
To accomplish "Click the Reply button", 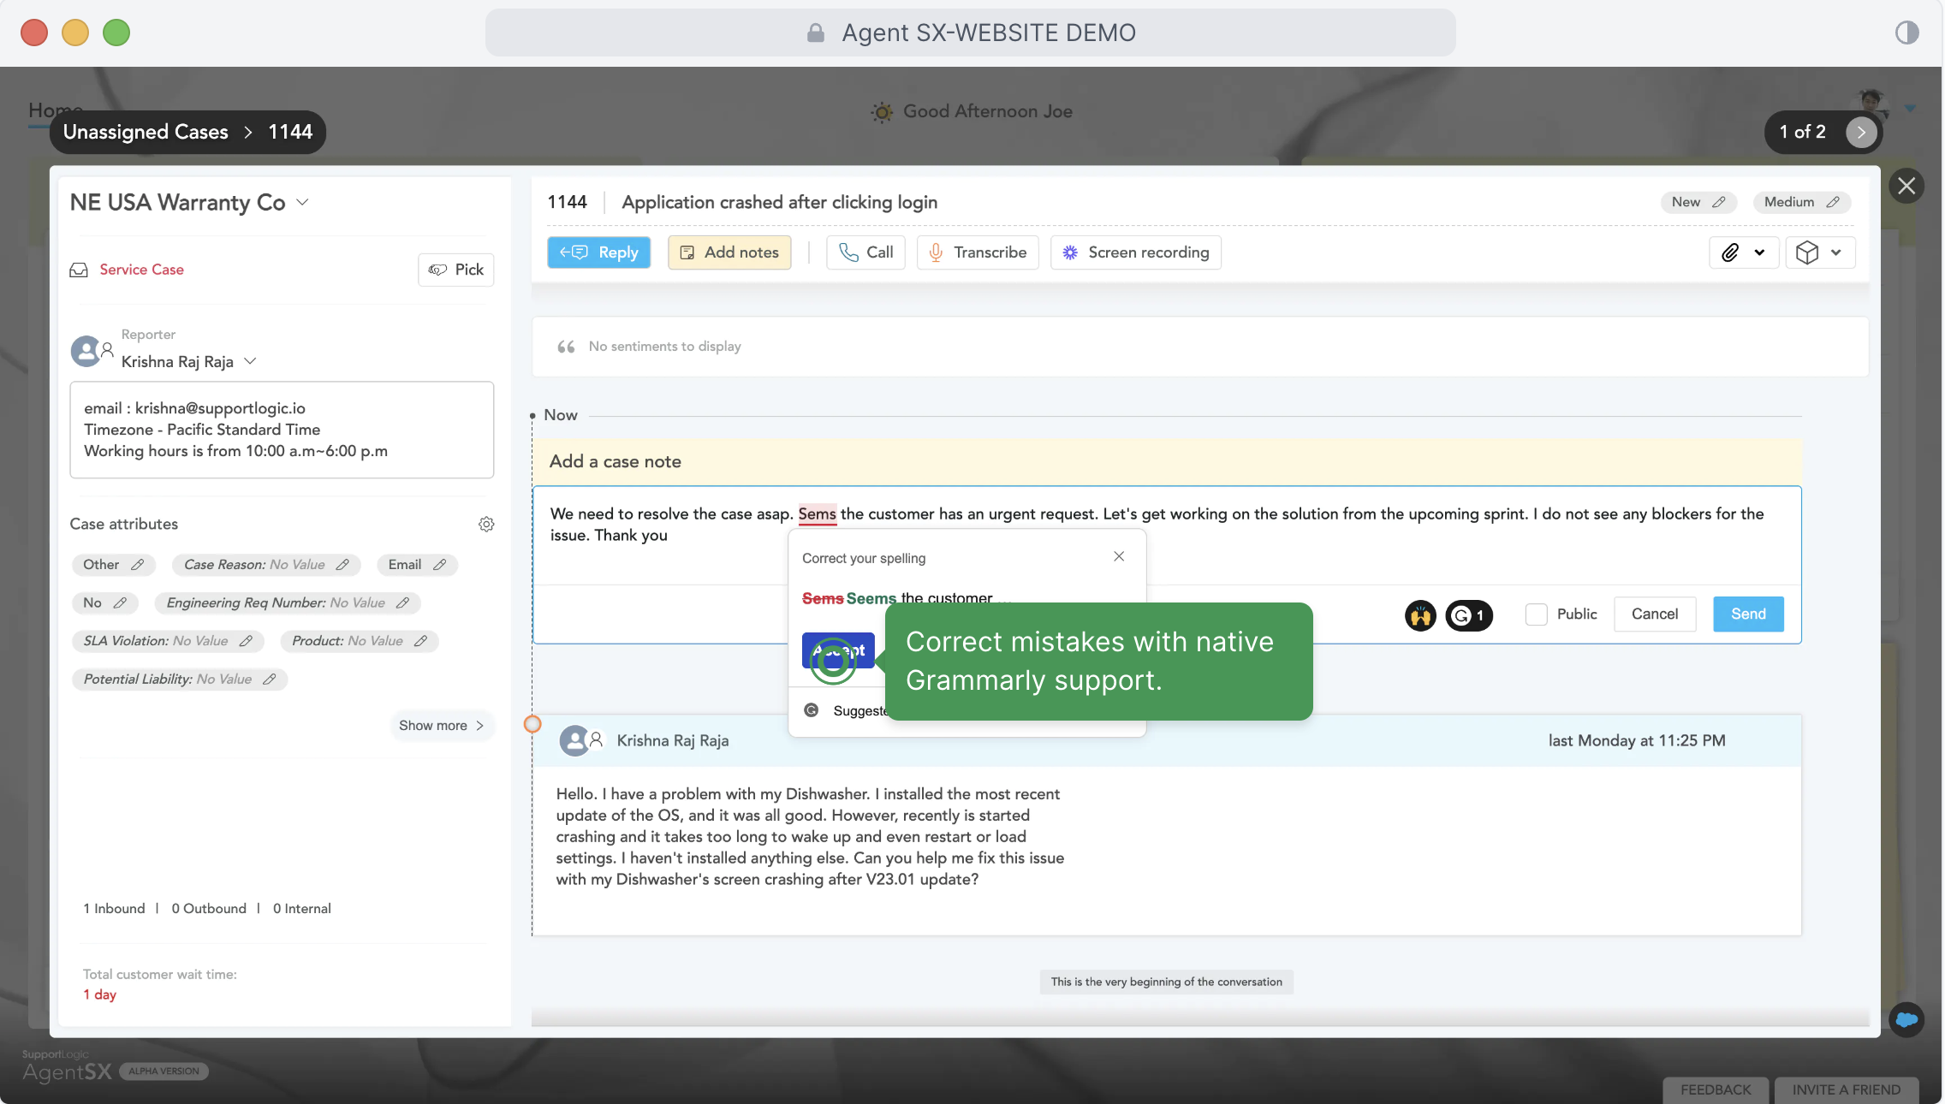I will coord(598,252).
